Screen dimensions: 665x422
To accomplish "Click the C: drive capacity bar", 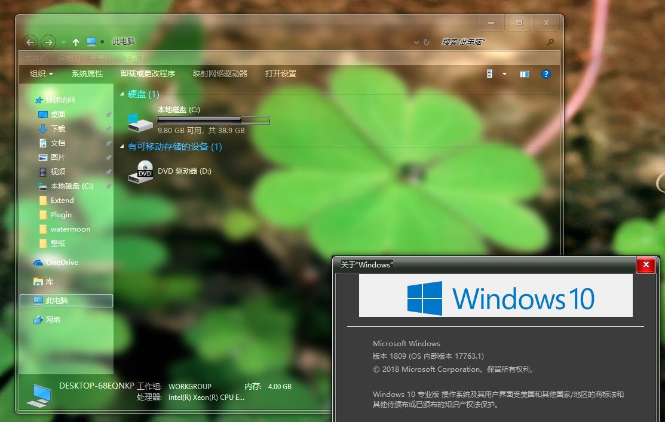I will [213, 120].
